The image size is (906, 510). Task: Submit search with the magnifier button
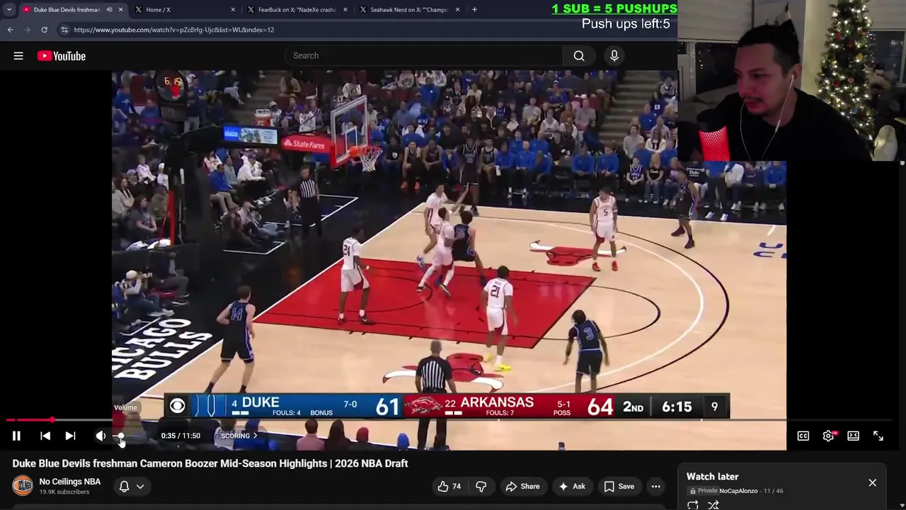579,55
